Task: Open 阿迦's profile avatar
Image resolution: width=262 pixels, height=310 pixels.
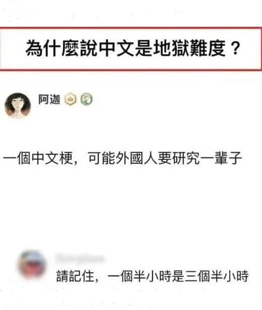Action: 18,105
